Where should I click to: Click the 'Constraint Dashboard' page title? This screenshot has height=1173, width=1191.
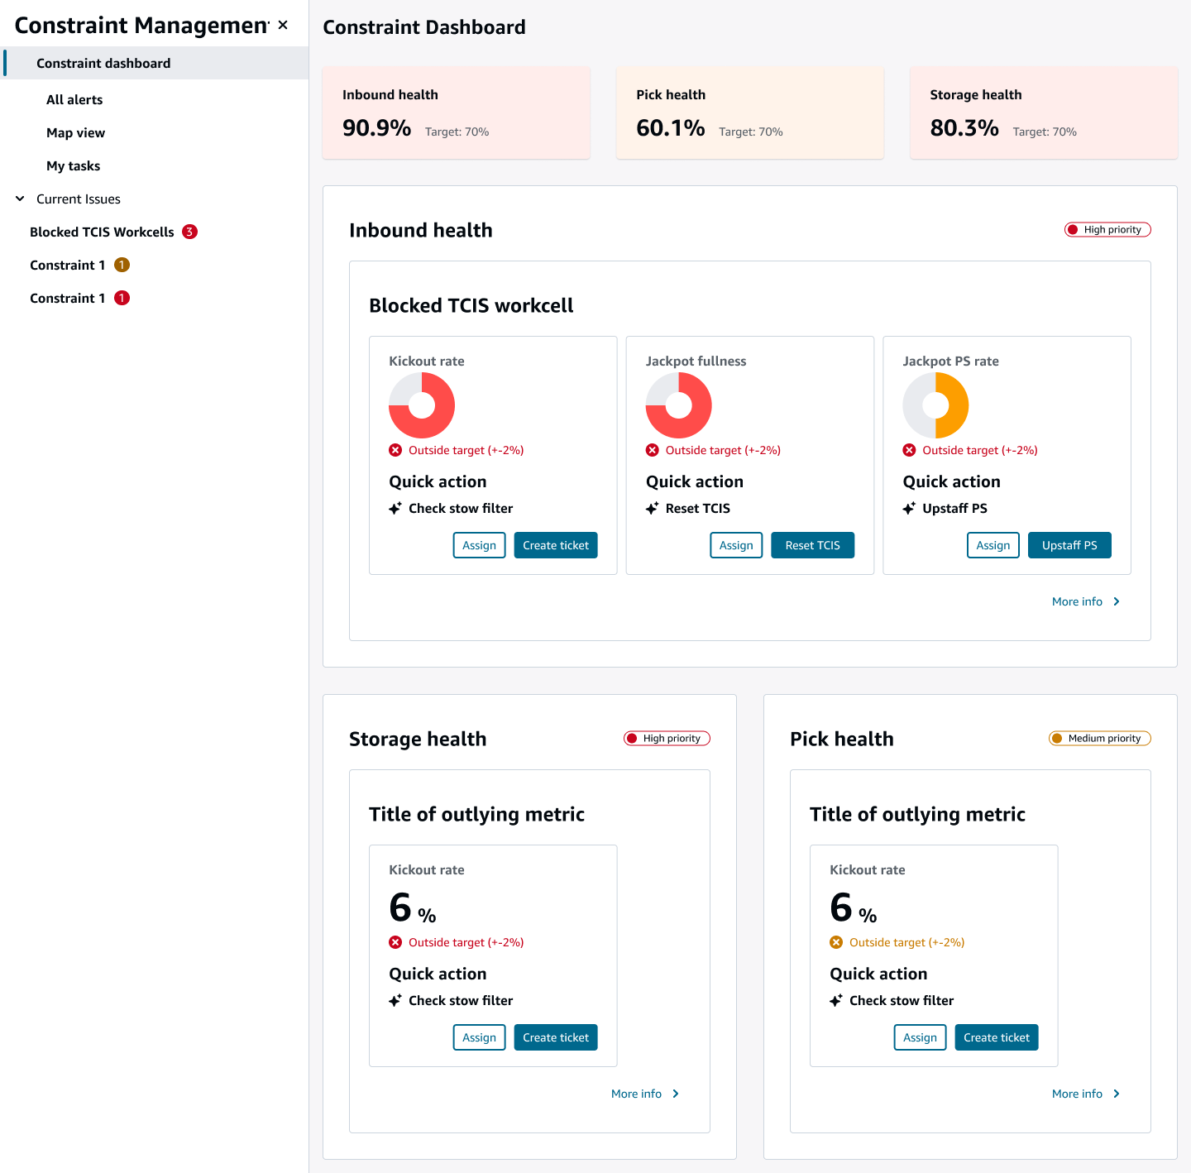pyautogui.click(x=424, y=27)
